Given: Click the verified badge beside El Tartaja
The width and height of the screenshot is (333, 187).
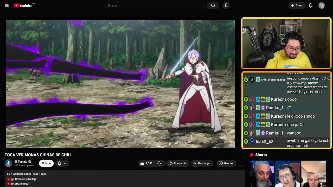Looking at the screenshot, I should click(30, 162).
